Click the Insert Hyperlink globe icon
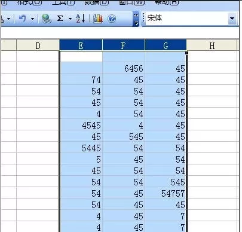 tap(47, 19)
